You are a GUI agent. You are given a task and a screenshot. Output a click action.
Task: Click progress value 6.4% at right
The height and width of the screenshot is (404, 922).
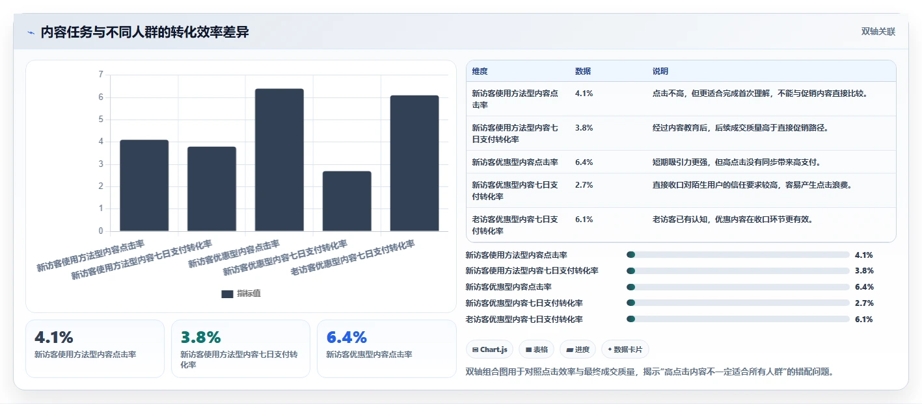tap(864, 287)
